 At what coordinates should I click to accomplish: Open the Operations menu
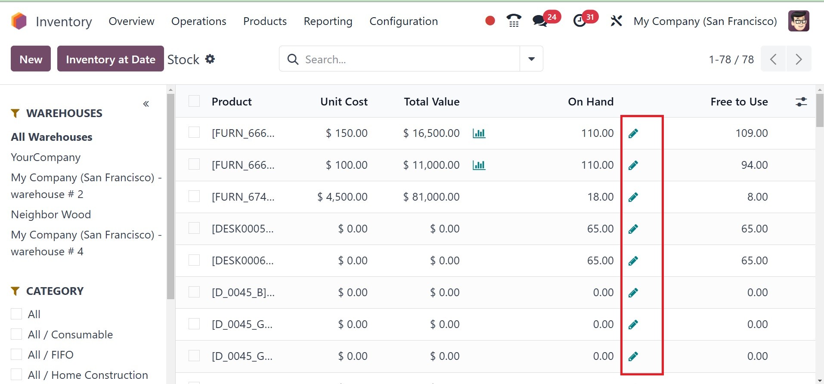(198, 21)
